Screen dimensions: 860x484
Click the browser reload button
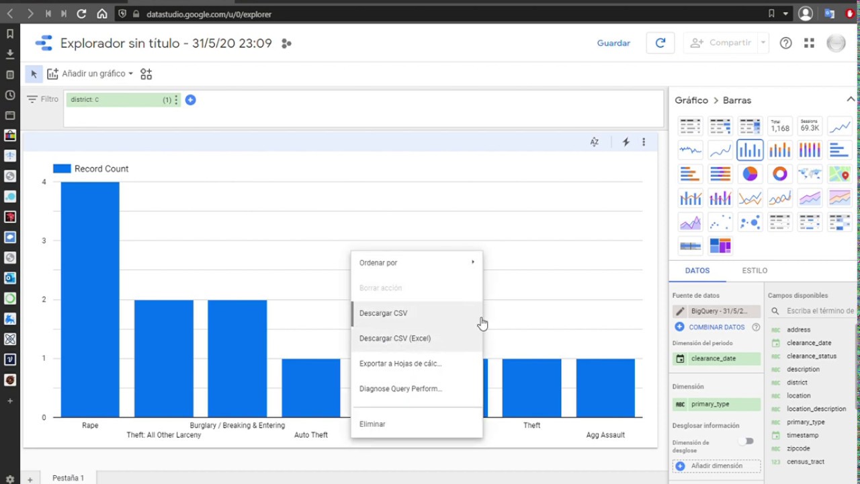pyautogui.click(x=81, y=13)
